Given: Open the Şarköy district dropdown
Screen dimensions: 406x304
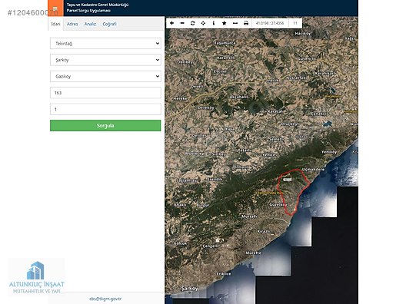Looking at the screenshot, I should 105,60.
